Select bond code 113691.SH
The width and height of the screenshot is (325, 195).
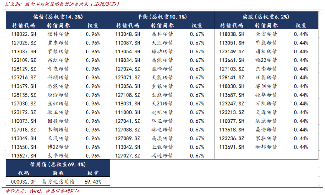pyautogui.click(x=232, y=147)
